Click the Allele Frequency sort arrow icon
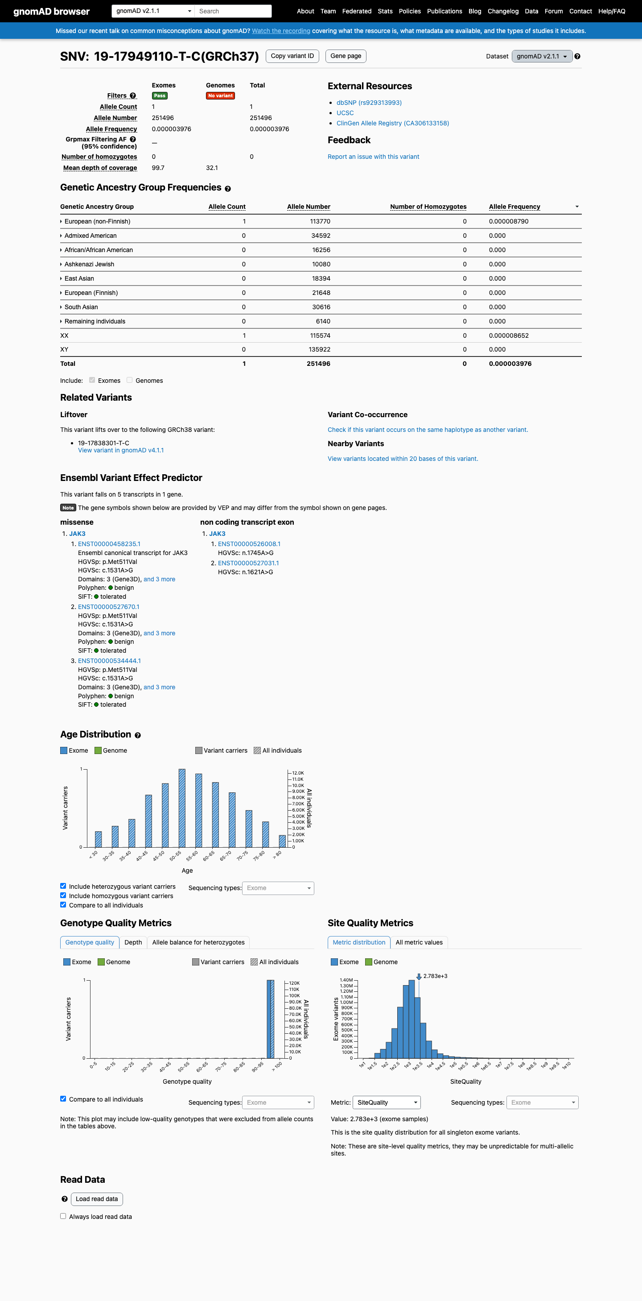This screenshot has width=642, height=1301. coord(577,207)
